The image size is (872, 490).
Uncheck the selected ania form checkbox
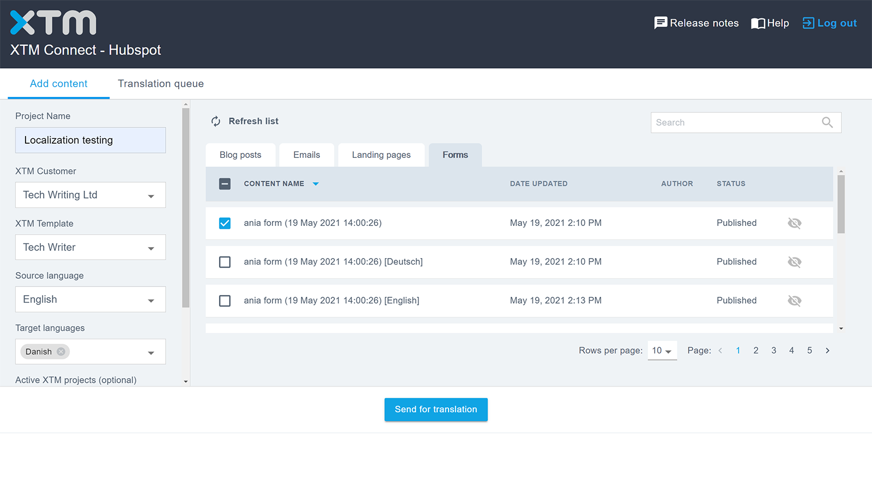tap(225, 223)
